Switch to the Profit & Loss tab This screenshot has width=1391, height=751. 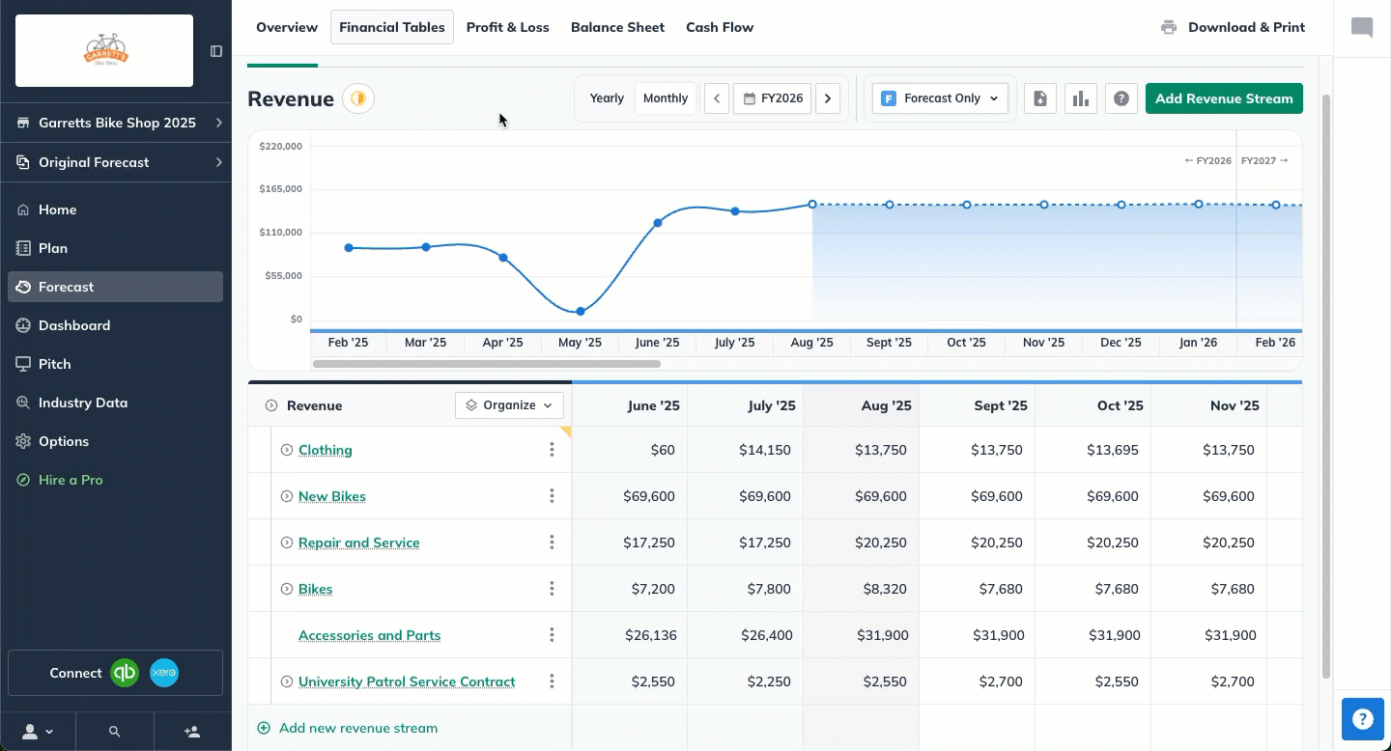(508, 27)
